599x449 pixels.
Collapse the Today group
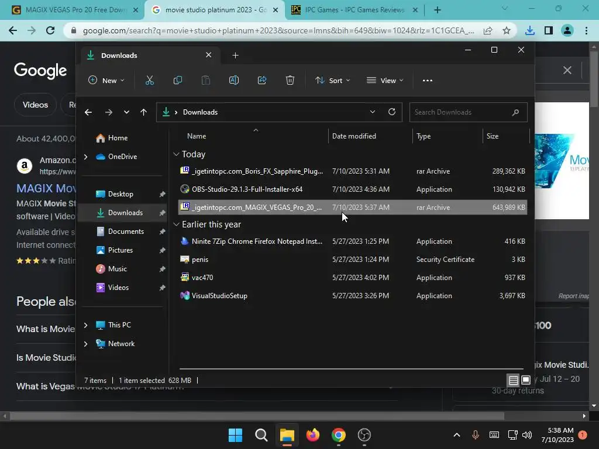(x=176, y=154)
